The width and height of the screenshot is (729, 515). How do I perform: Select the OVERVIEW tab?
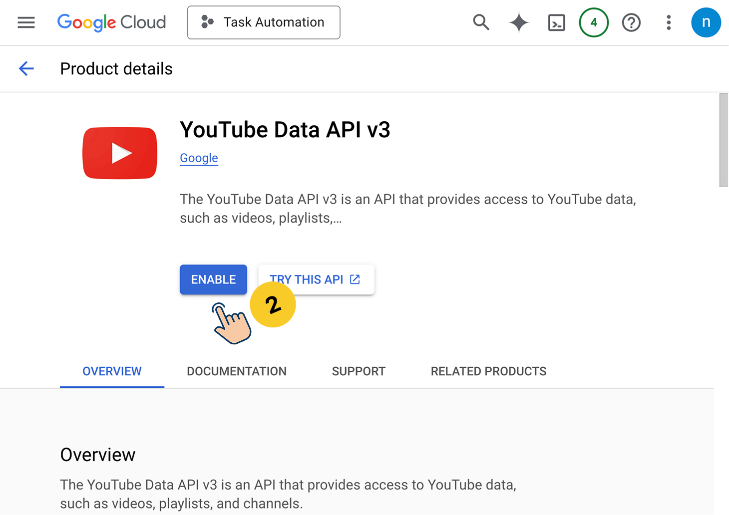(x=112, y=371)
